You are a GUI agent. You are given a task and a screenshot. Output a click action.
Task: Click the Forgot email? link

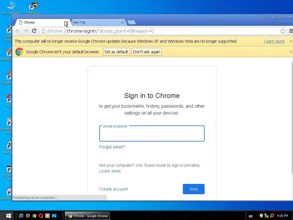[x=112, y=147]
